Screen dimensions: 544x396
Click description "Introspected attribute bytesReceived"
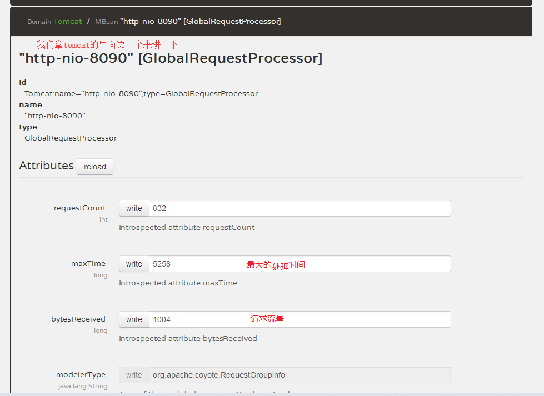pos(188,338)
